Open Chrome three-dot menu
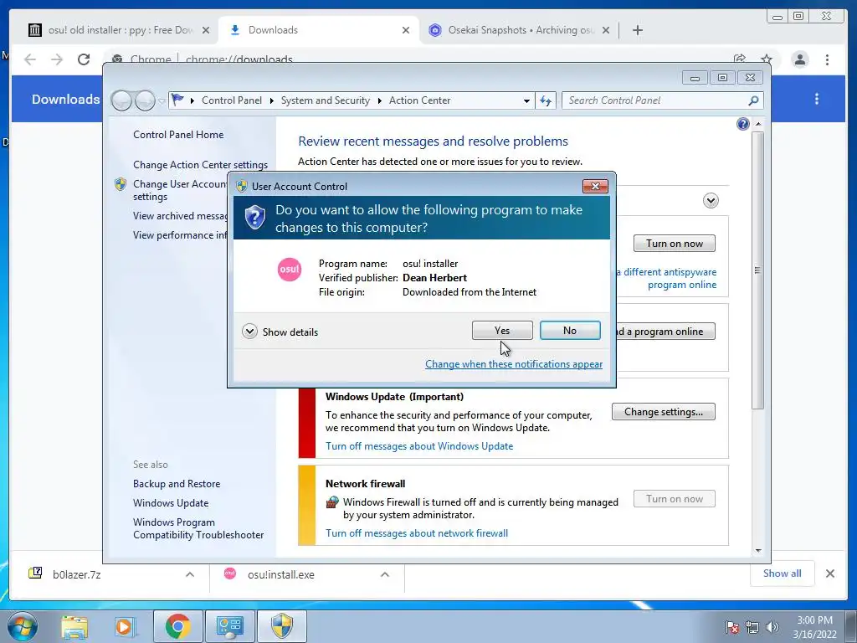This screenshot has width=857, height=643. 827,59
